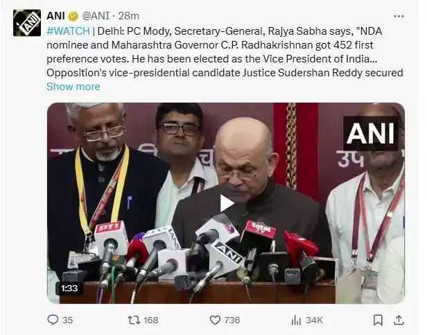Viewport: 427px width, 335px height.
Task: Repost the tweet using the retweet icon
Action: point(132,320)
